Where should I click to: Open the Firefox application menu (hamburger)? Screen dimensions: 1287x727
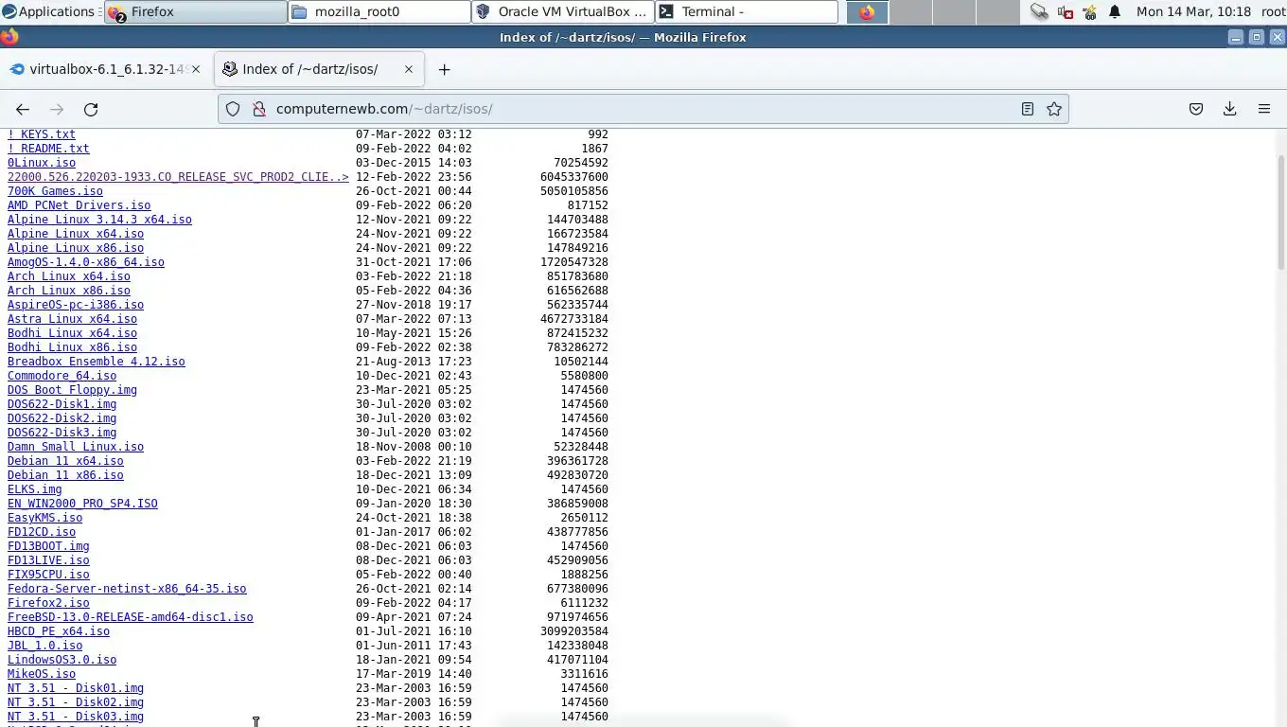pos(1264,109)
